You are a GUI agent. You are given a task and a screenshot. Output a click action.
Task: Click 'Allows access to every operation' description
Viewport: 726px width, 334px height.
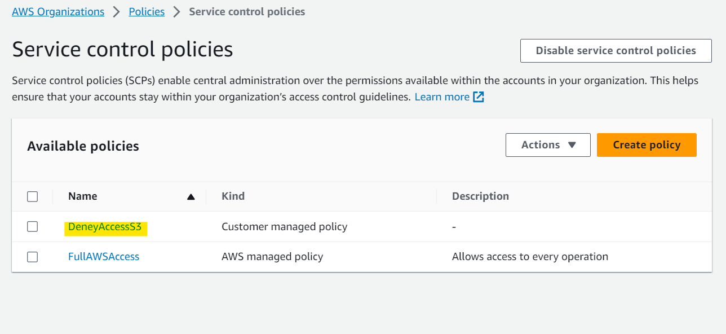pyautogui.click(x=530, y=257)
